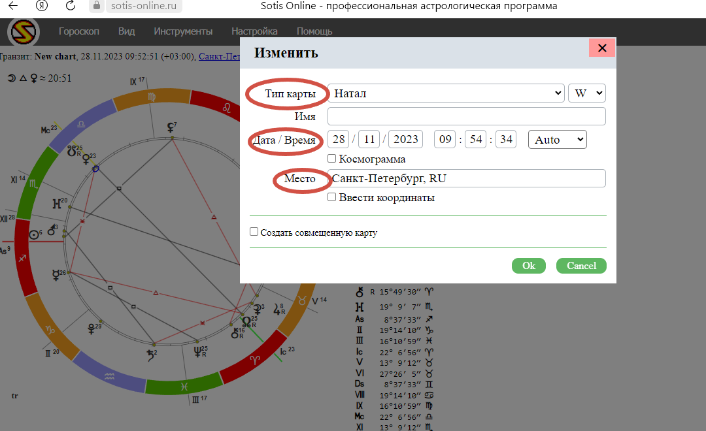Click the Ic row 22° 6'56" in table
Screen dimensions: 706x431
(394, 352)
